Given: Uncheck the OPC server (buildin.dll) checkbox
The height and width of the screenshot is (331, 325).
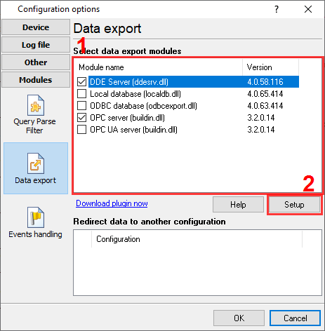Looking at the screenshot, I should (x=81, y=118).
